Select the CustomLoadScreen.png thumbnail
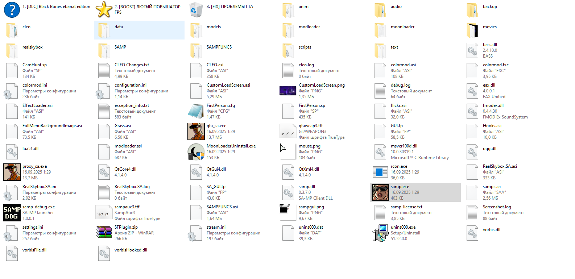Screen dimensions: 575x279 click(x=288, y=91)
